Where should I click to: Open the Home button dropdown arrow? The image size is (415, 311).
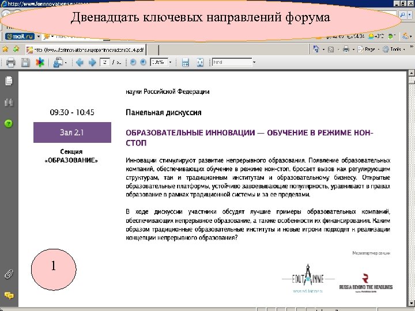[x=323, y=50]
